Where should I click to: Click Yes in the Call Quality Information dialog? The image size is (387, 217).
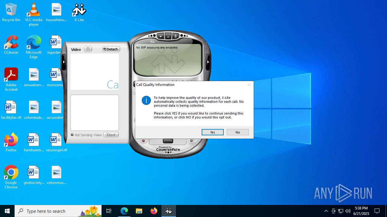(213, 132)
